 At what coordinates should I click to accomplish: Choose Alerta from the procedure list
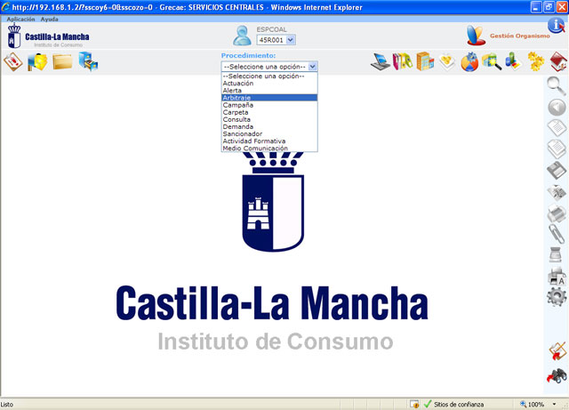coord(269,91)
